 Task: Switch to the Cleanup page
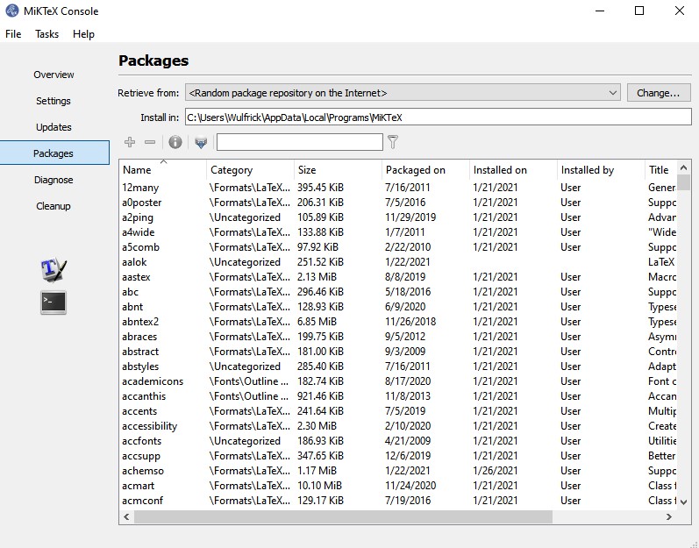pyautogui.click(x=53, y=206)
